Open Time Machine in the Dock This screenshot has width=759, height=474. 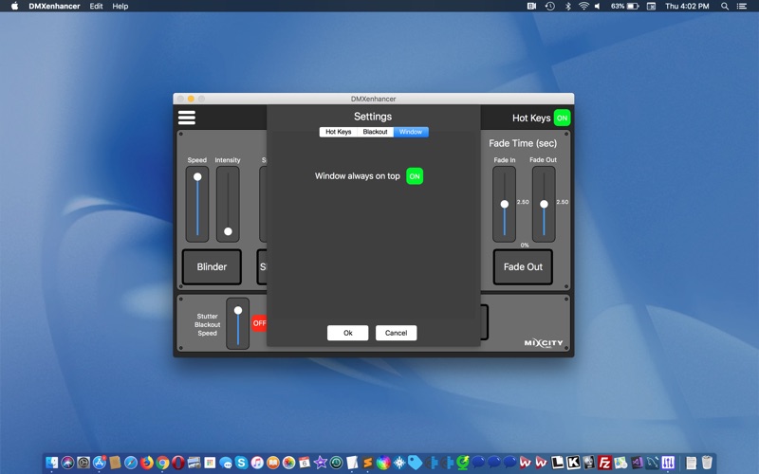pos(337,463)
